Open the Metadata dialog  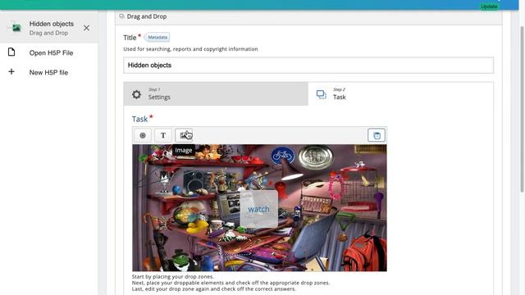pos(157,38)
